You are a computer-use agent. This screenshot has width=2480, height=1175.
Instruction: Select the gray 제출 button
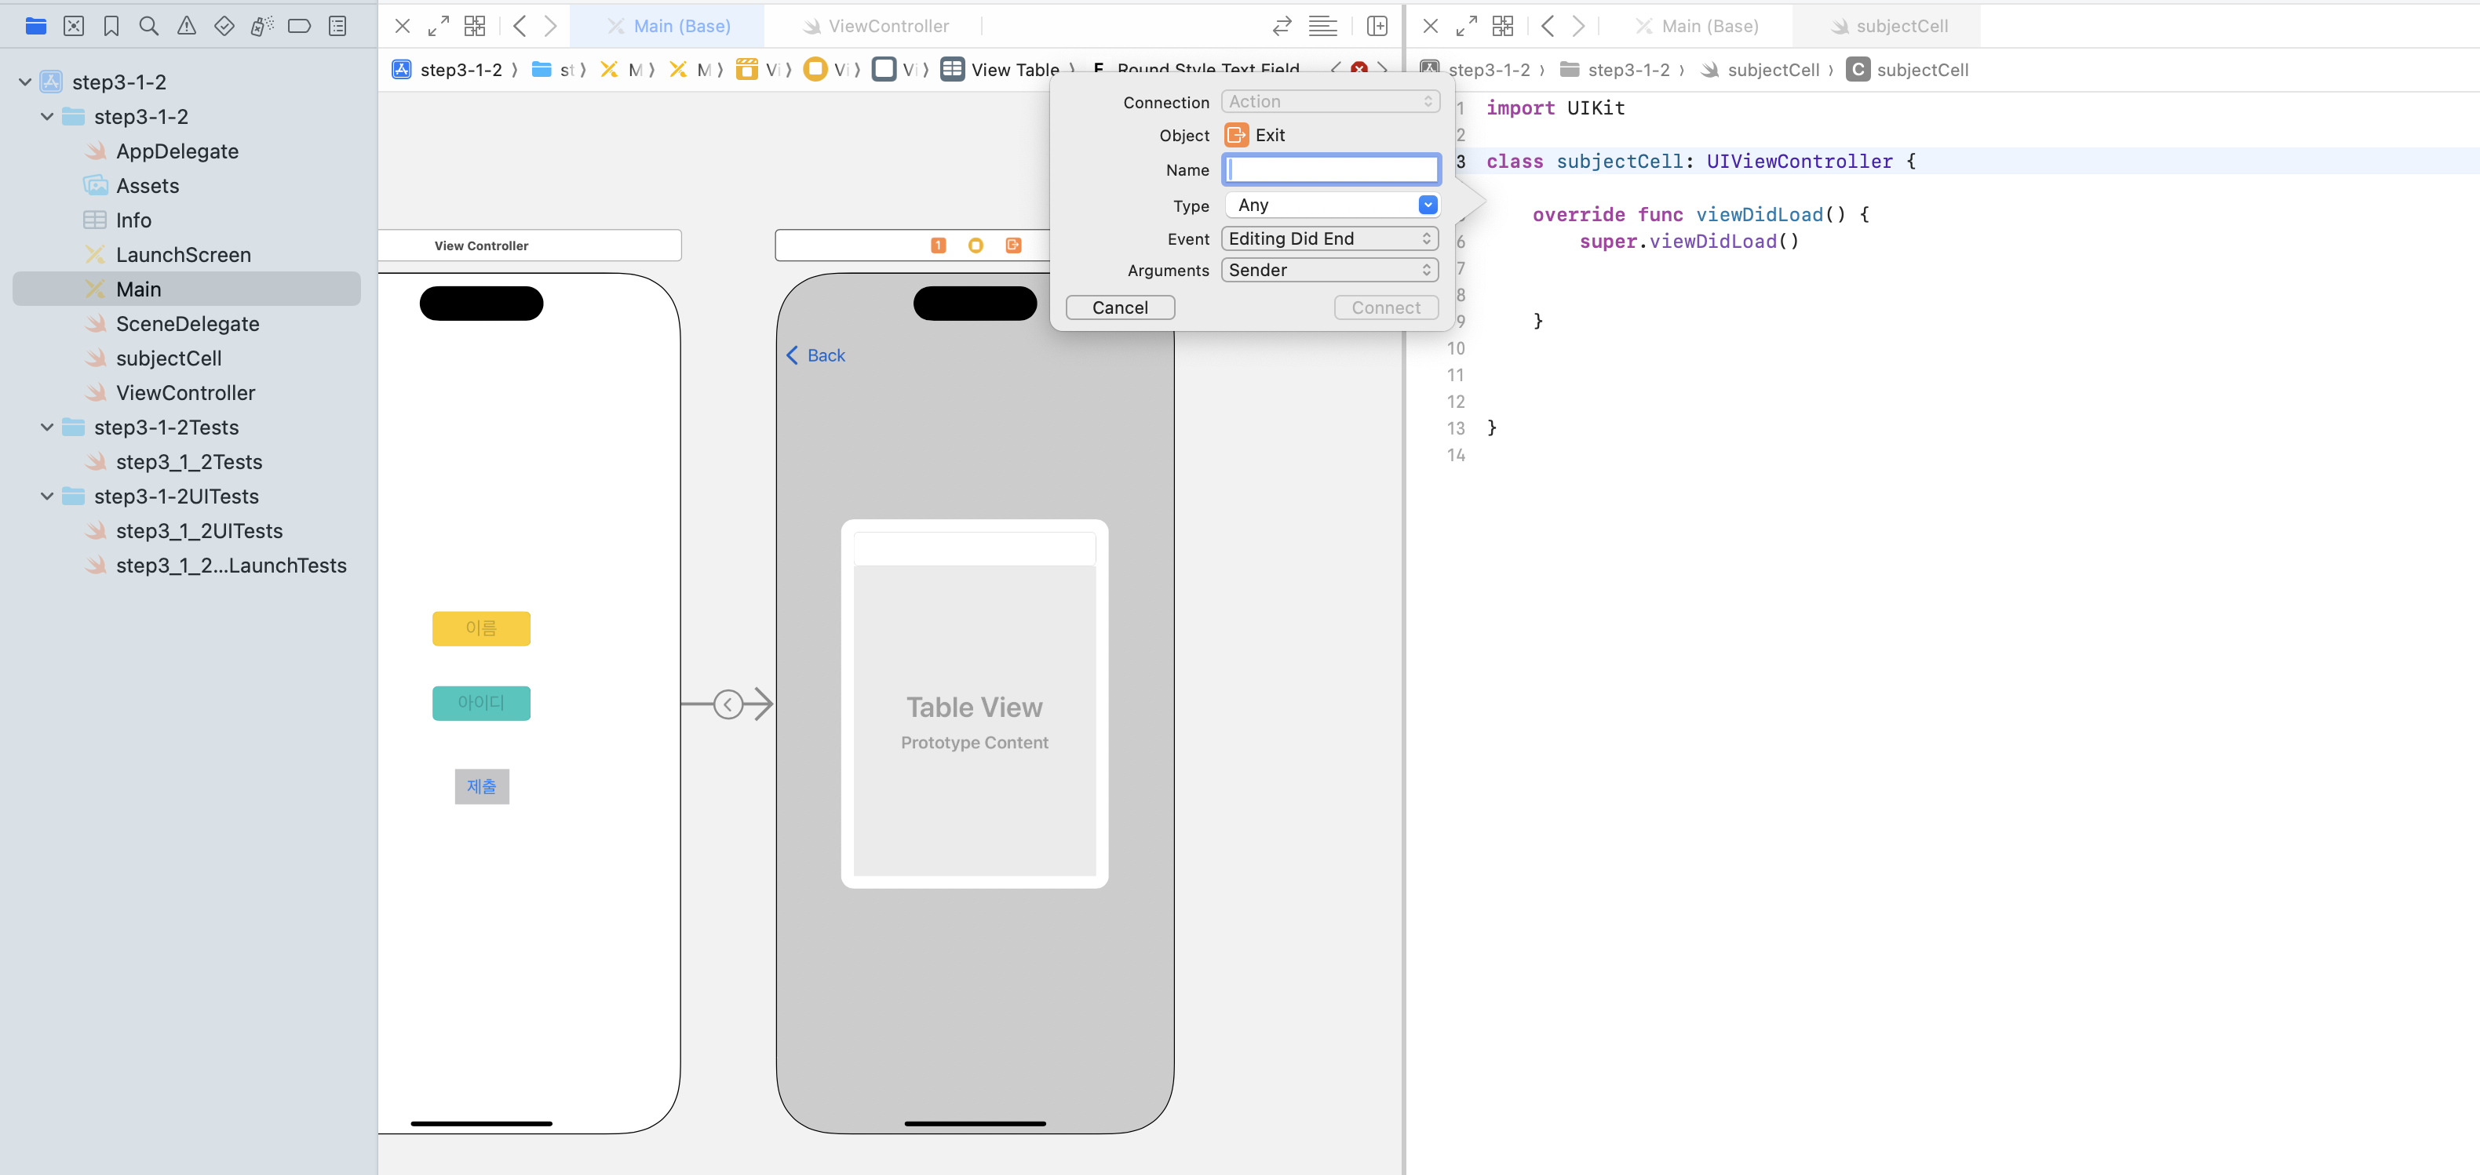[481, 786]
